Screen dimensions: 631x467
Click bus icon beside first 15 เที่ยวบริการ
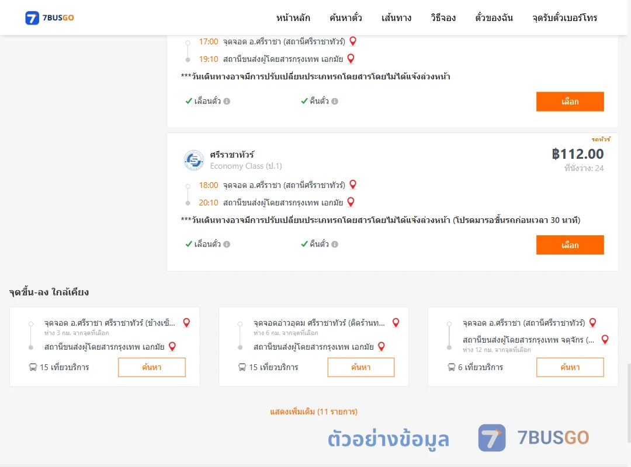click(33, 367)
